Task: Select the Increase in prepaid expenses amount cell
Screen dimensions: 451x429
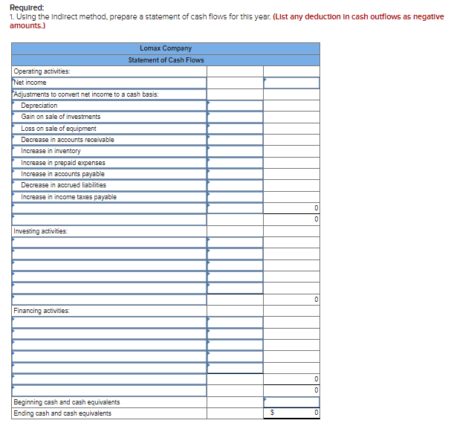Action: (x=235, y=163)
